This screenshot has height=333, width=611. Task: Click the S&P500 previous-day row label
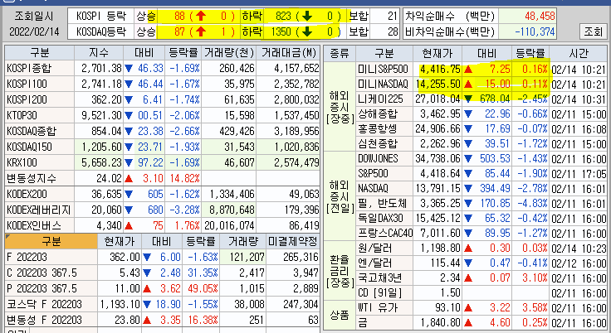pos(373,173)
